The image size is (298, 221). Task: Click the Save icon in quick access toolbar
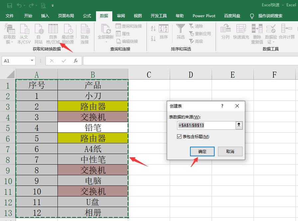(10, 6)
